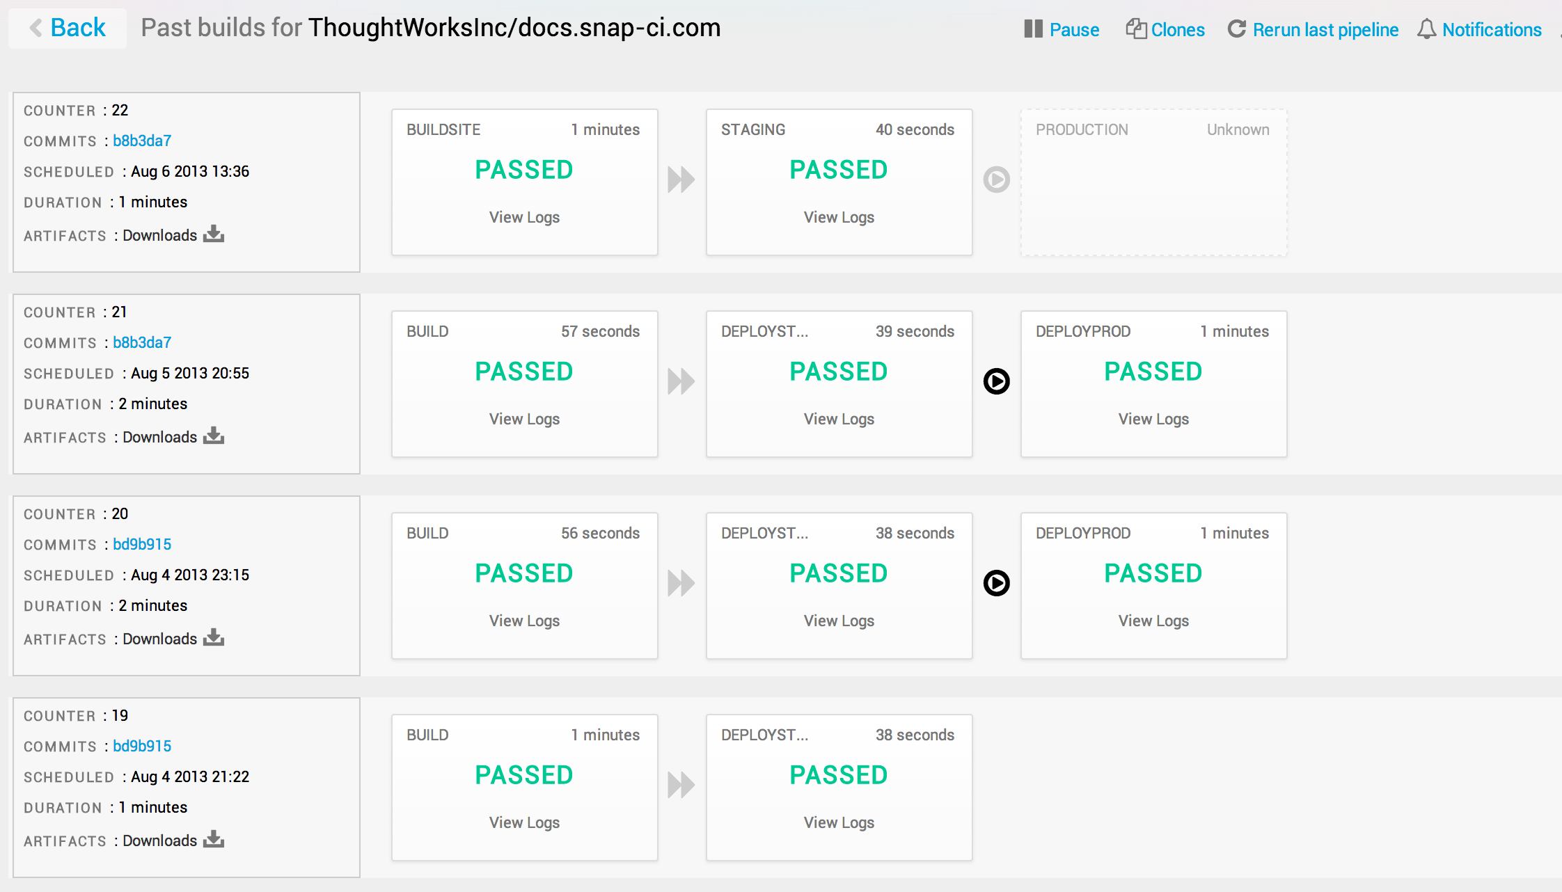Open commit bd9b915 link for counter 19
Image resolution: width=1562 pixels, height=892 pixels.
click(x=142, y=746)
